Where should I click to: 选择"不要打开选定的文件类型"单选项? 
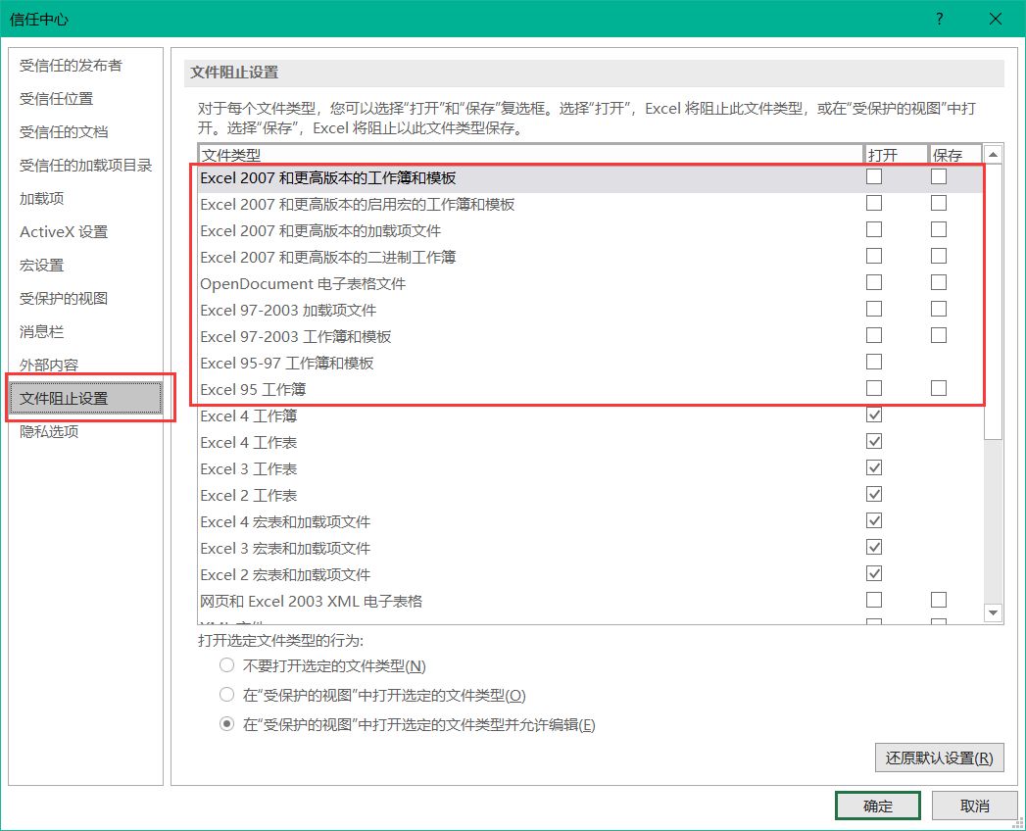point(226,664)
